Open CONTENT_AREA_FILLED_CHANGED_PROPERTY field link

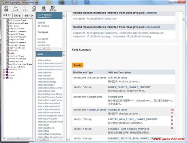pos(133,119)
